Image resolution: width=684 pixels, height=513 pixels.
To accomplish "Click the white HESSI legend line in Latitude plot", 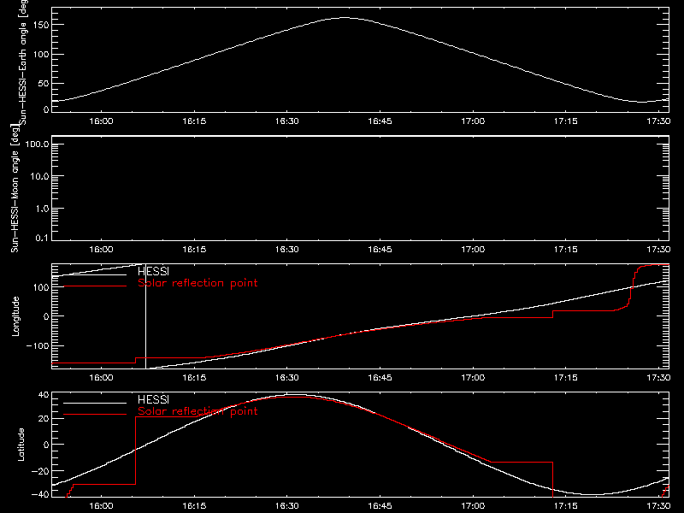I will click(95, 403).
